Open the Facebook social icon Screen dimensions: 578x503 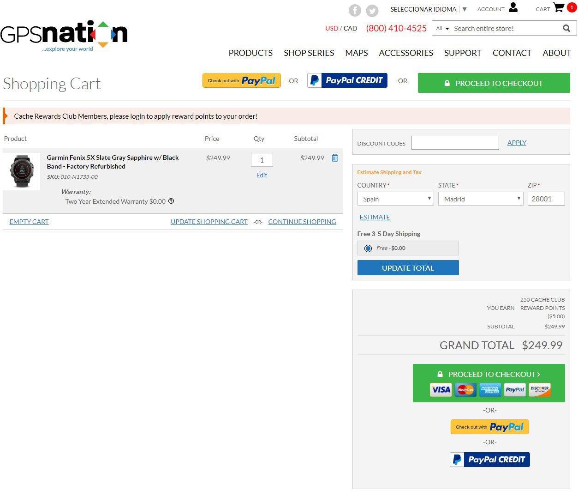[355, 10]
